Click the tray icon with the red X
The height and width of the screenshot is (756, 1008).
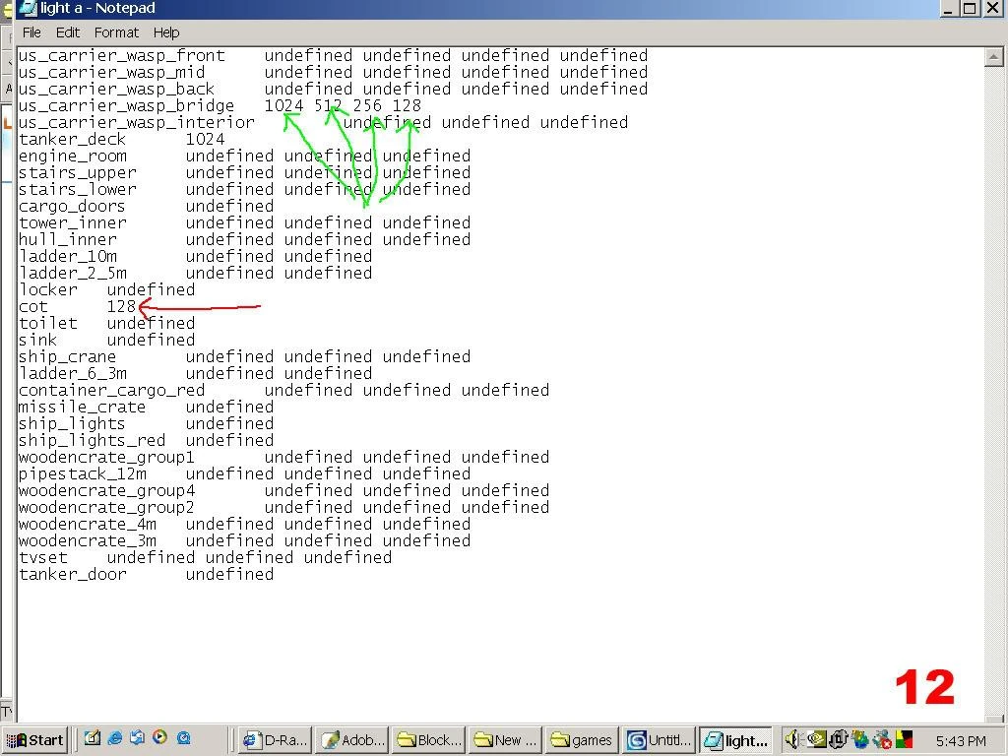[x=882, y=739]
